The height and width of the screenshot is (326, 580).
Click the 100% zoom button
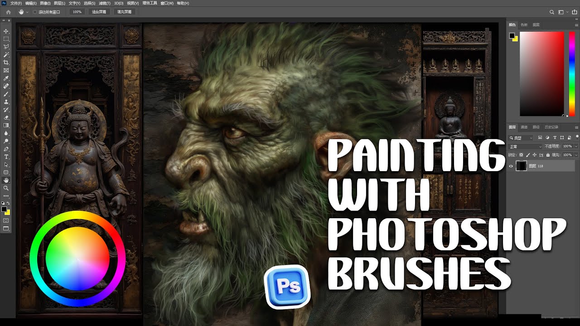tap(77, 12)
